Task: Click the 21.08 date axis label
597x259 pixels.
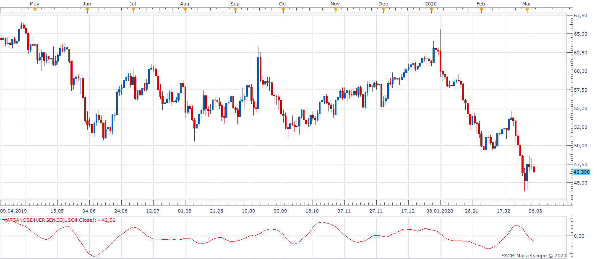Action: pos(216,211)
